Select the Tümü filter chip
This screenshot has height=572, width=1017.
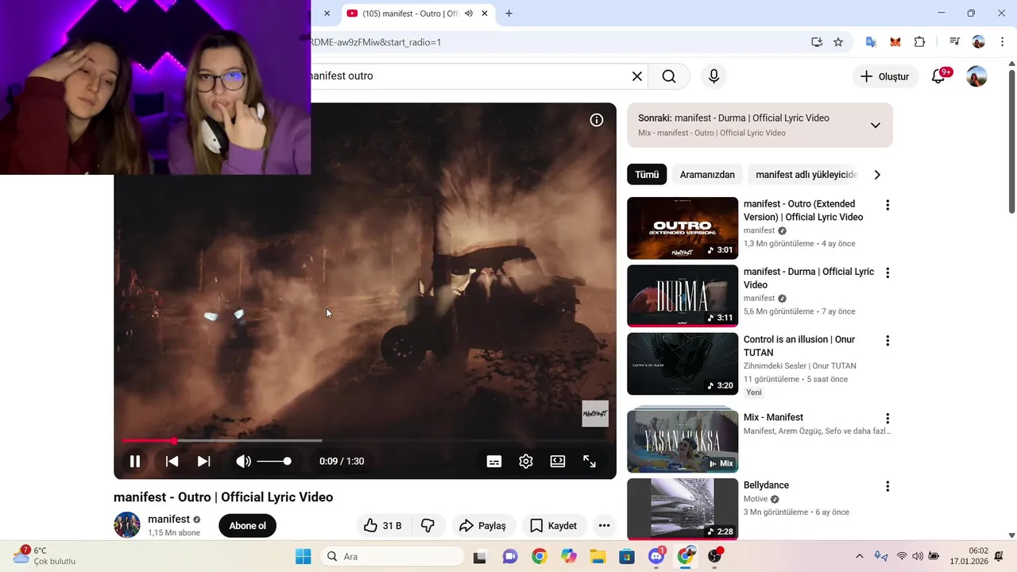click(x=647, y=175)
